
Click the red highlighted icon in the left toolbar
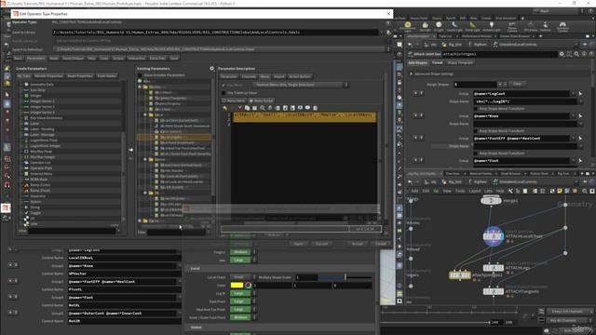[x=6, y=208]
